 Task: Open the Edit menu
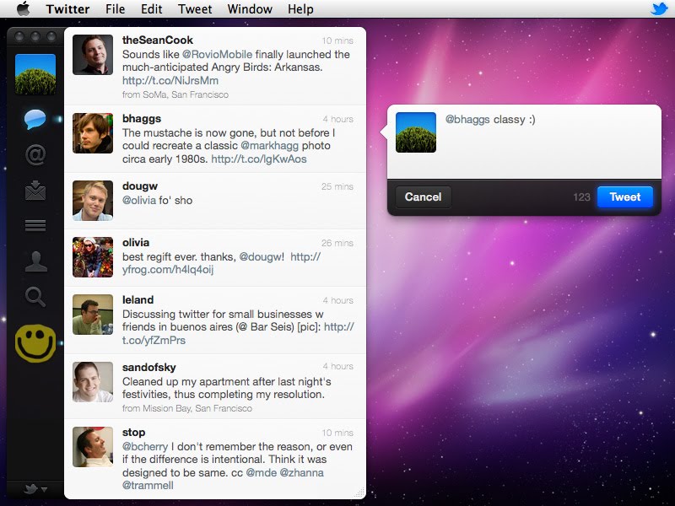152,9
